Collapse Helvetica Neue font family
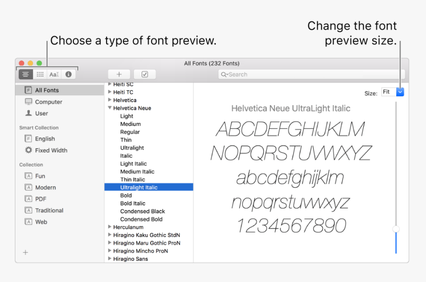Screen dimensions: 426x282 (110, 108)
